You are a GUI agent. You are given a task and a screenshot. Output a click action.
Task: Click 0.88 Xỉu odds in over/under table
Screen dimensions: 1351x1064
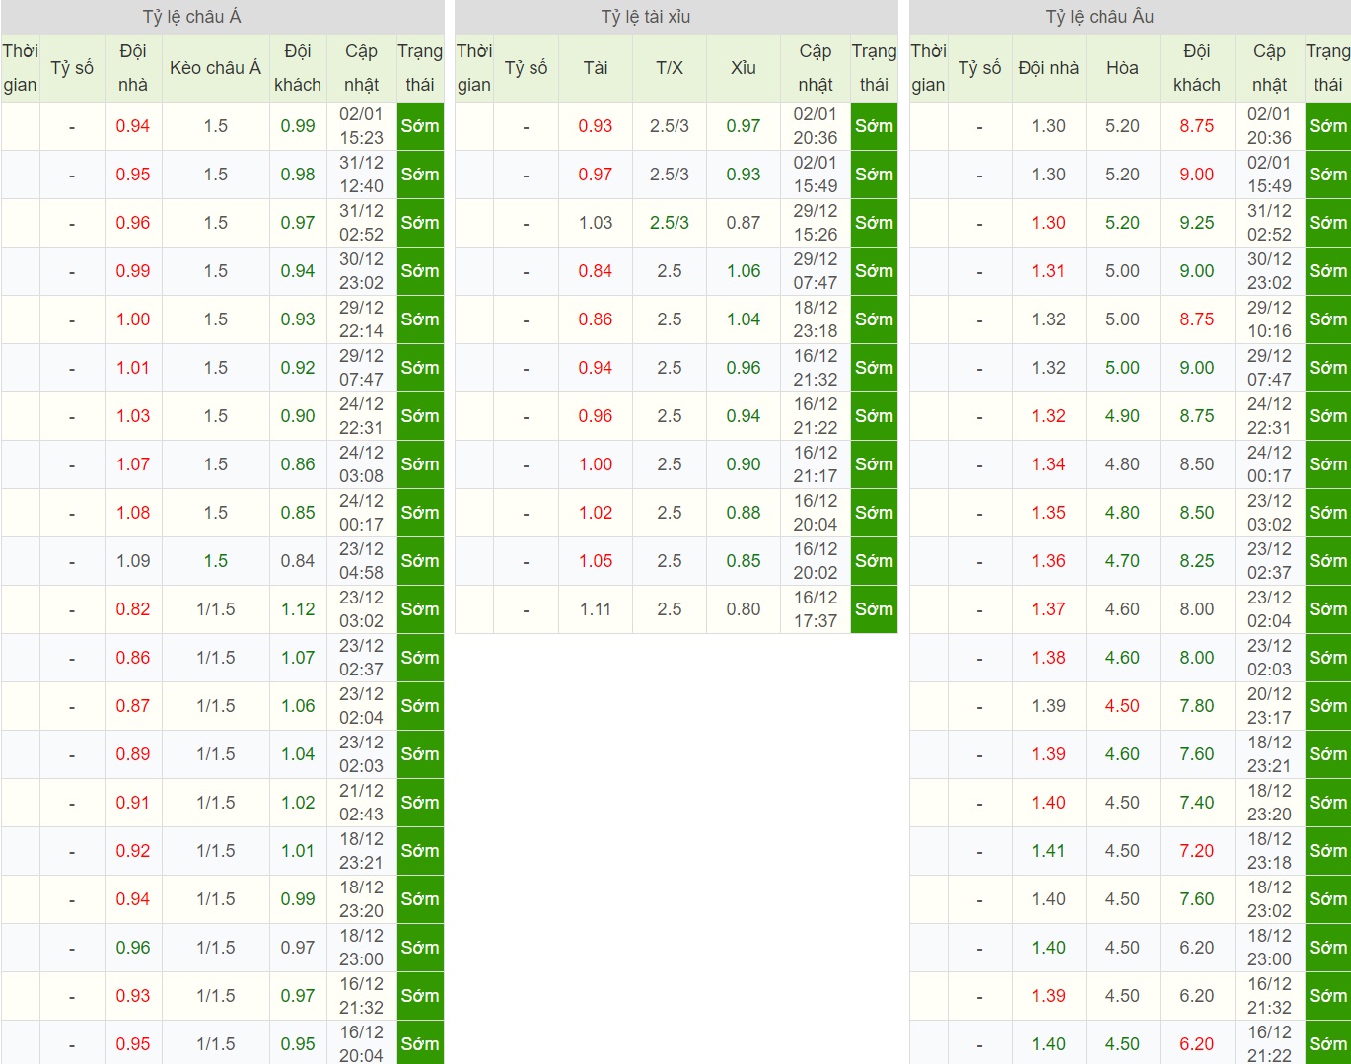pyautogui.click(x=744, y=513)
